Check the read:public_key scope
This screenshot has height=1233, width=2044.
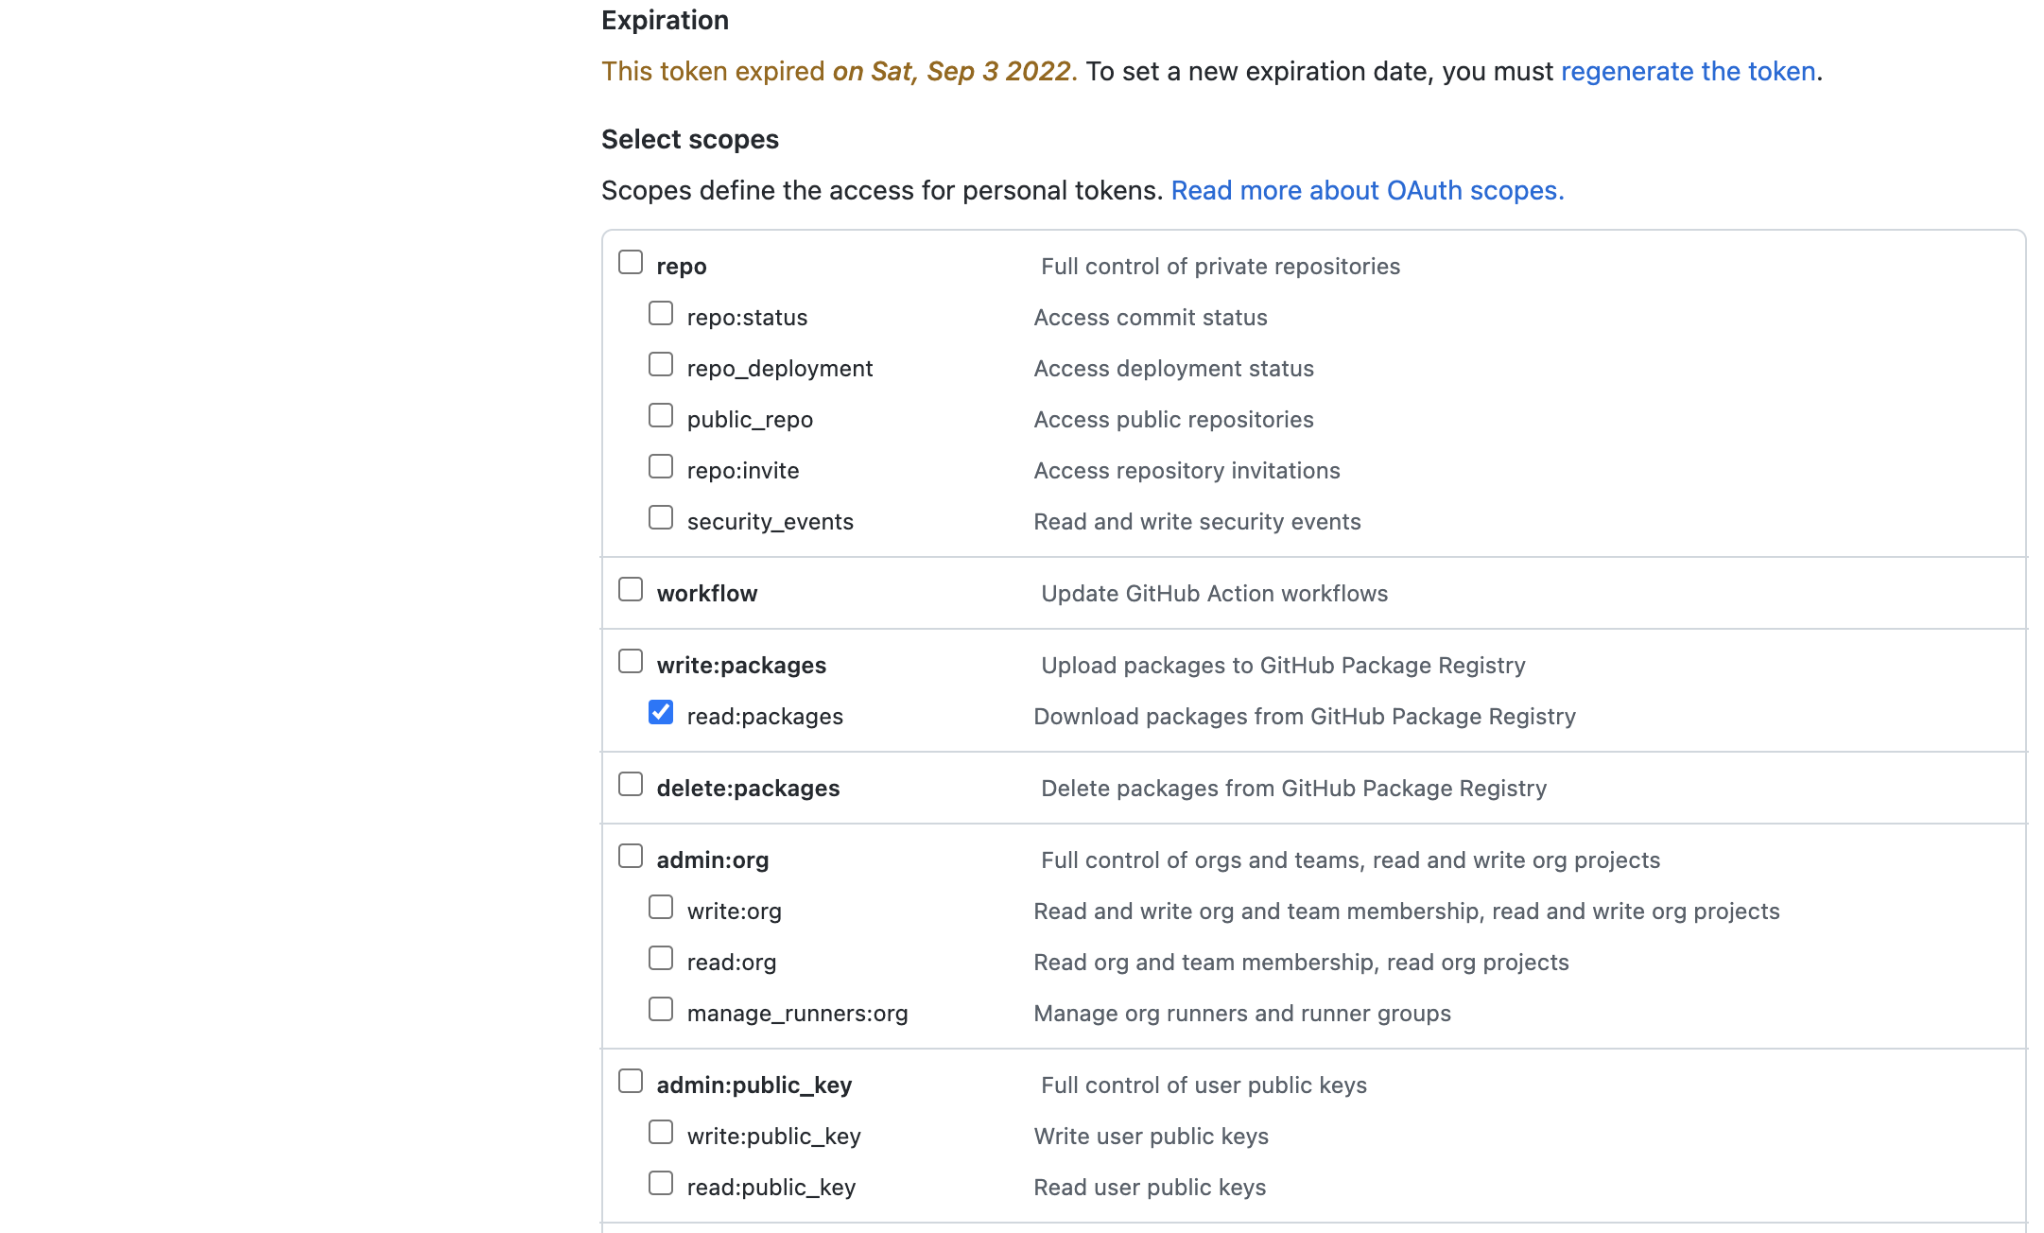pyautogui.click(x=660, y=1182)
